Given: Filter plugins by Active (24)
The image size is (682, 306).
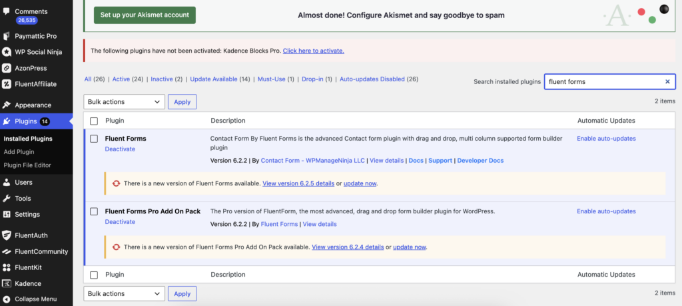Looking at the screenshot, I should click(x=128, y=79).
